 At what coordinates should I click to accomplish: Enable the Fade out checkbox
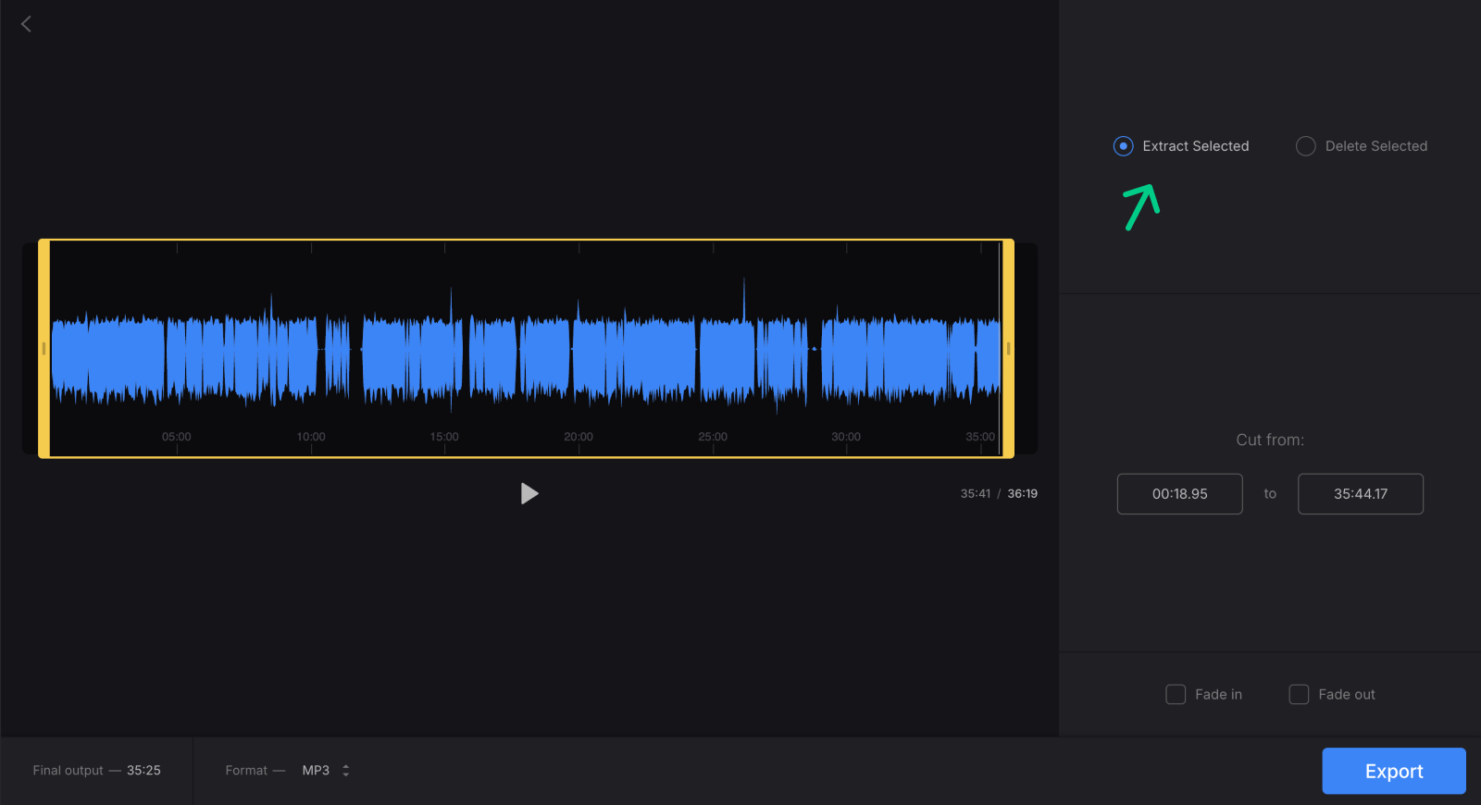(x=1299, y=694)
